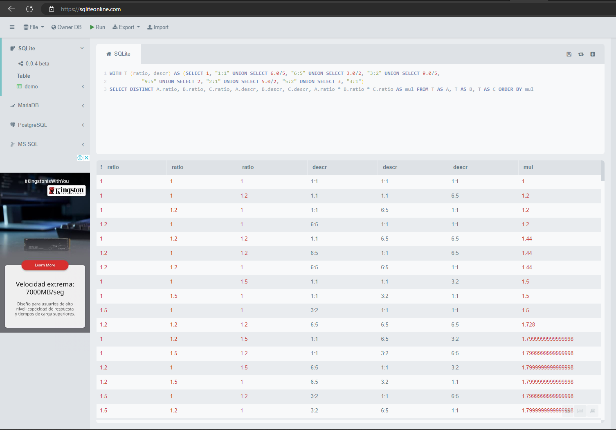The width and height of the screenshot is (616, 430).
Task: Click the hamburger menu icon
Action: click(x=12, y=27)
